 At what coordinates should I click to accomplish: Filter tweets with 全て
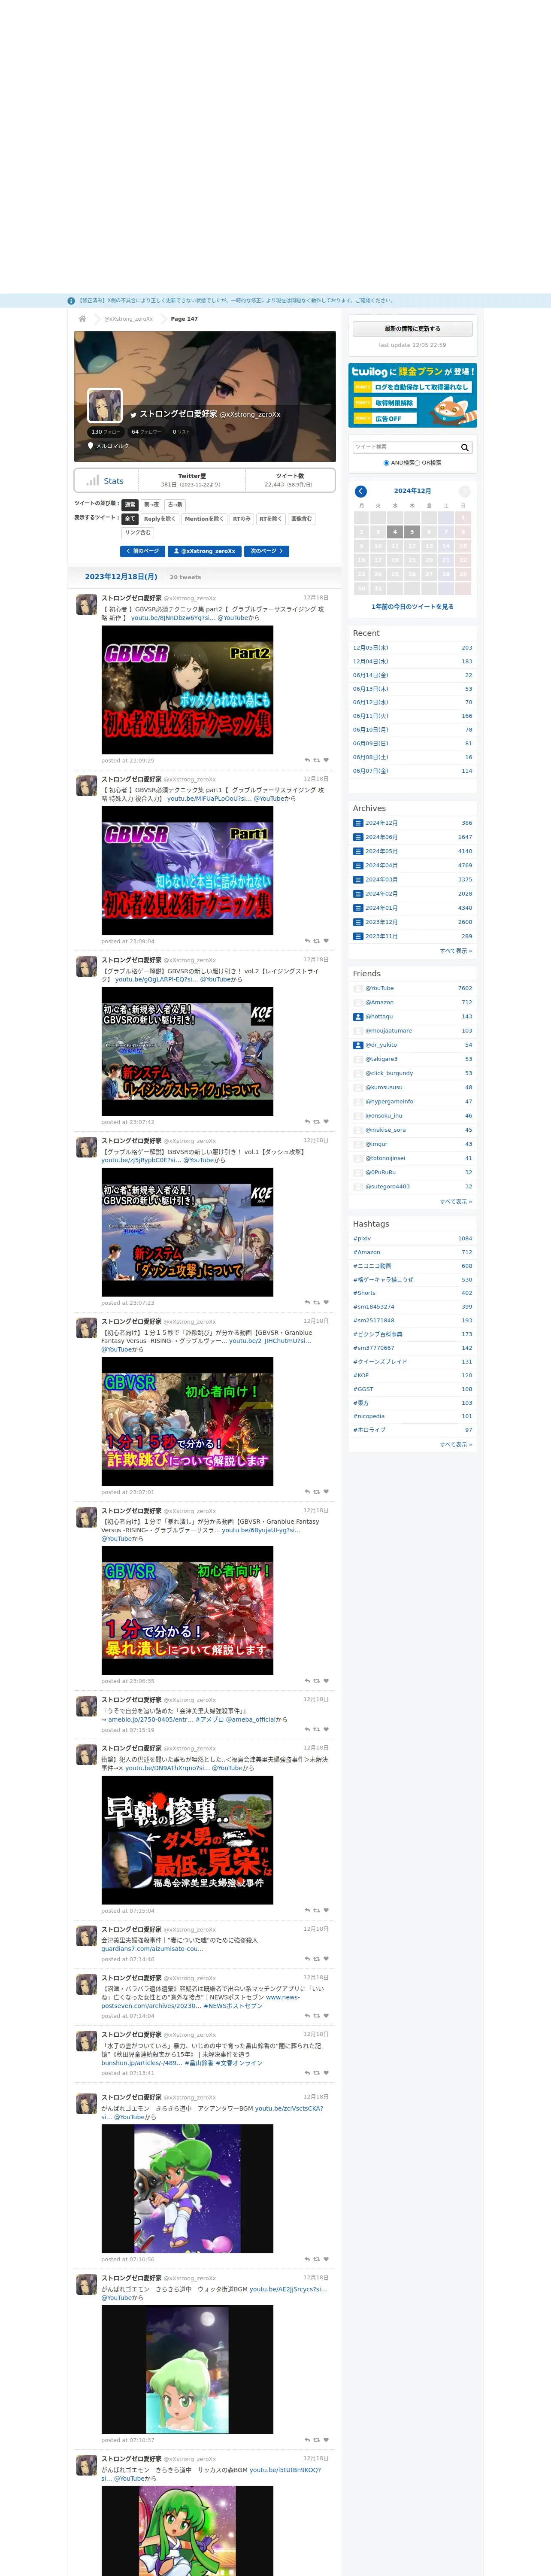tap(129, 519)
